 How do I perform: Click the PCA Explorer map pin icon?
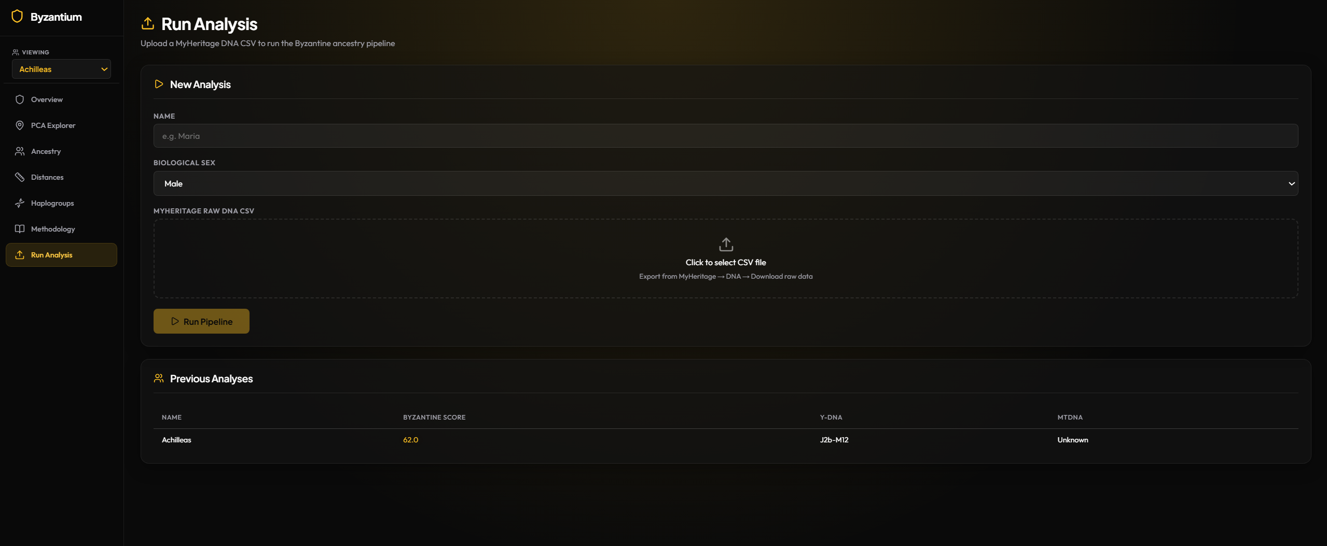pyautogui.click(x=20, y=125)
